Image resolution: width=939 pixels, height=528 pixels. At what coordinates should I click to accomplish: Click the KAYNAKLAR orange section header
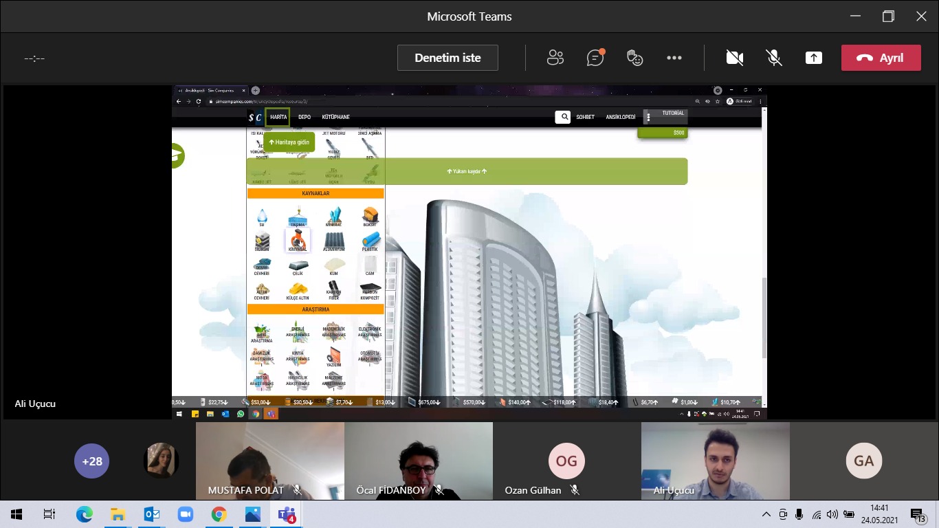click(316, 194)
